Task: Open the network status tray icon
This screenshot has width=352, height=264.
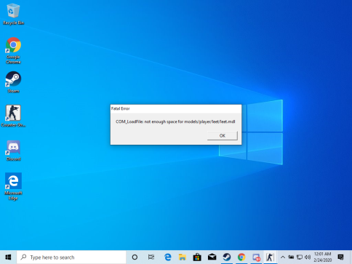Action: point(300,257)
